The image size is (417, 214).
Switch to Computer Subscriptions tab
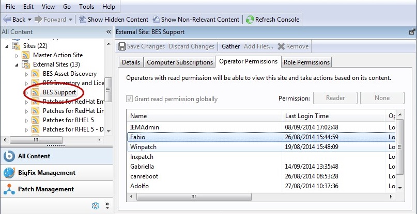[x=180, y=62]
